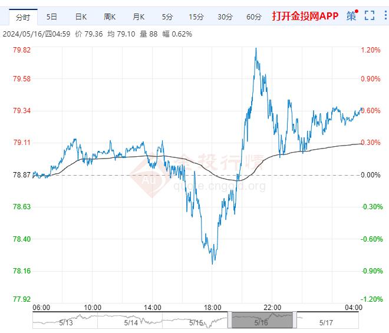This screenshot has width=389, height=333.
Task: Open the 周K chart
Action: [x=110, y=17]
